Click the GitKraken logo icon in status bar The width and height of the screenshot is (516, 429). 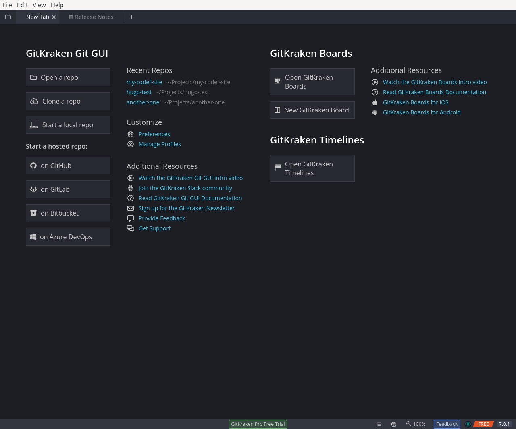468,424
